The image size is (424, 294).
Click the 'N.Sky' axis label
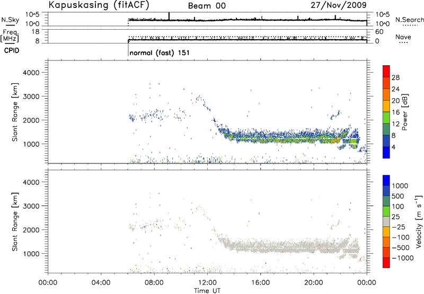10,20
